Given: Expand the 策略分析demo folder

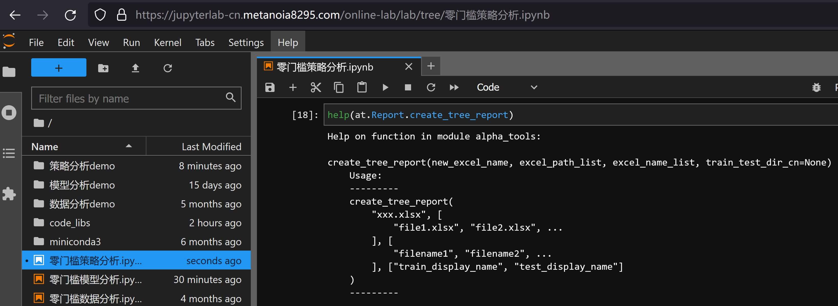Looking at the screenshot, I should (82, 166).
